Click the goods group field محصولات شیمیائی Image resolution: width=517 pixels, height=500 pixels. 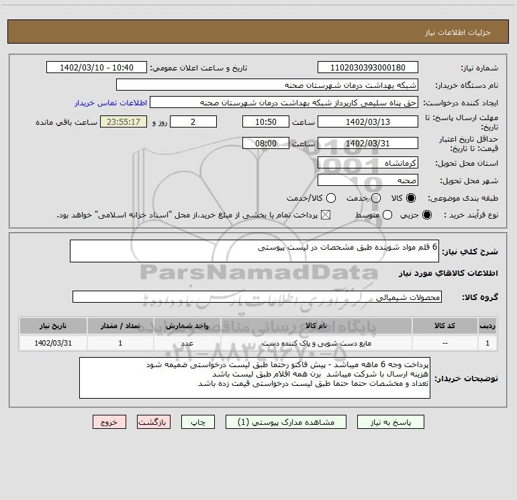257,297
